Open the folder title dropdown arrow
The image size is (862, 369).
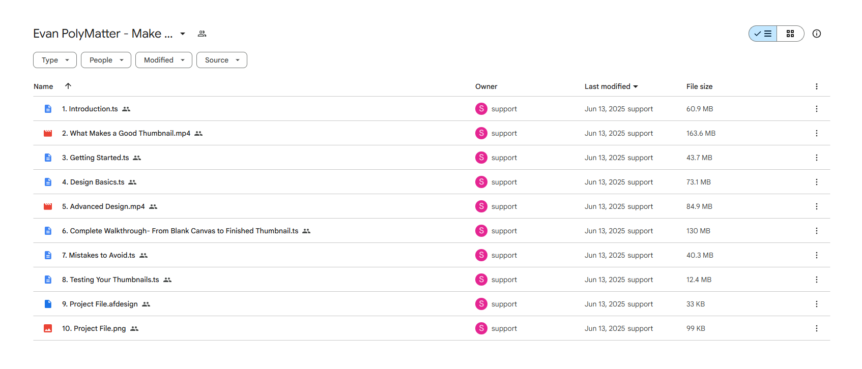(x=183, y=34)
